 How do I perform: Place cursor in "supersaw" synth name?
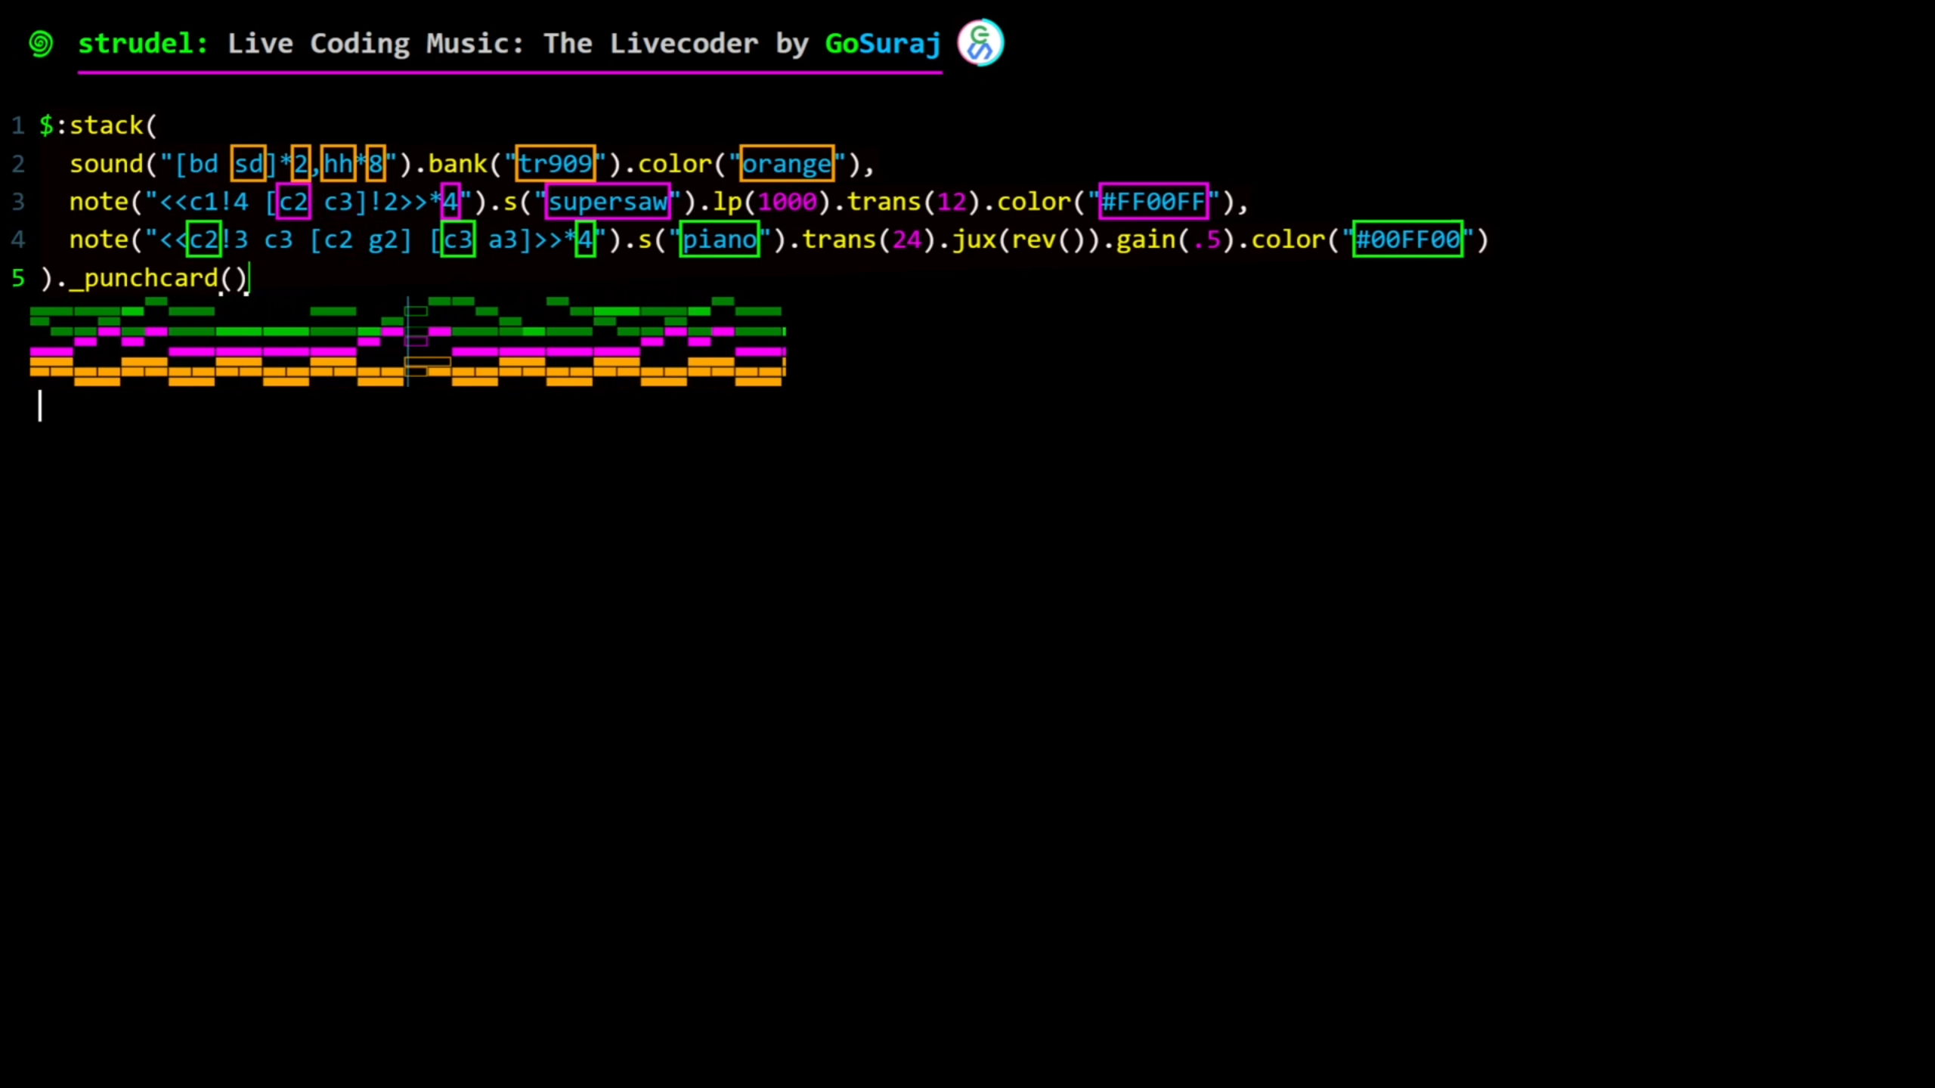[x=608, y=202]
